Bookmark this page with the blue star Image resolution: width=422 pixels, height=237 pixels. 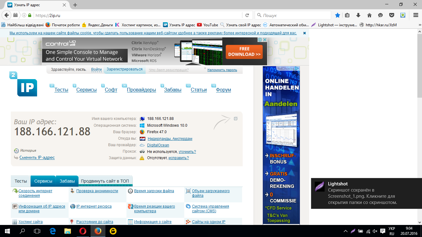click(338, 15)
